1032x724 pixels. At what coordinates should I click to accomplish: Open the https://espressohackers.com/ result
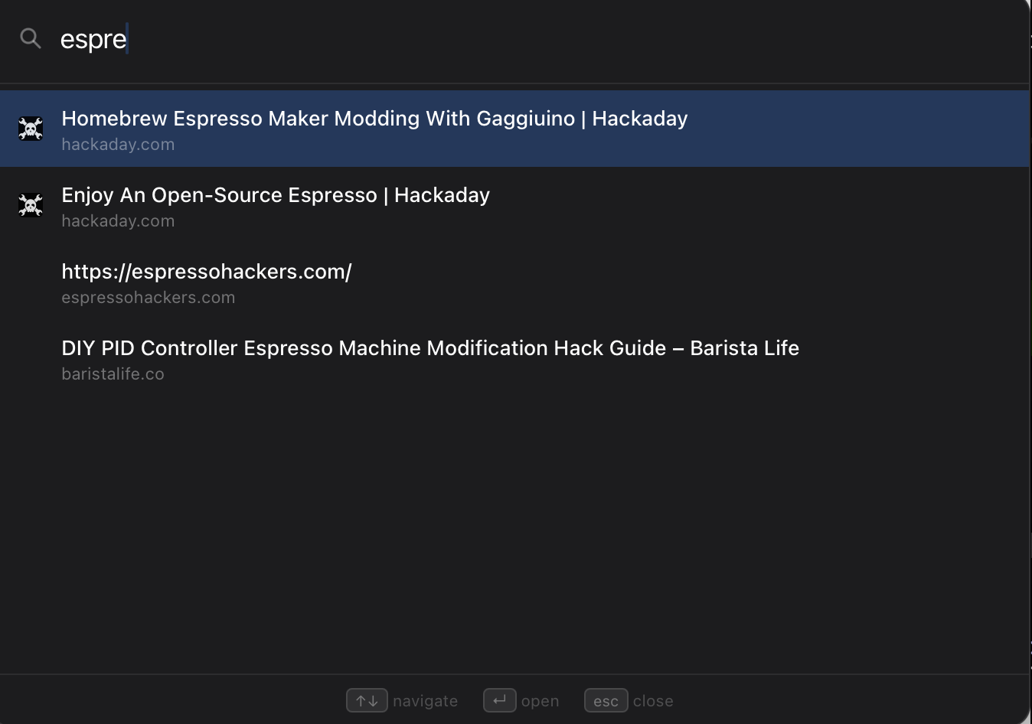tap(514, 282)
